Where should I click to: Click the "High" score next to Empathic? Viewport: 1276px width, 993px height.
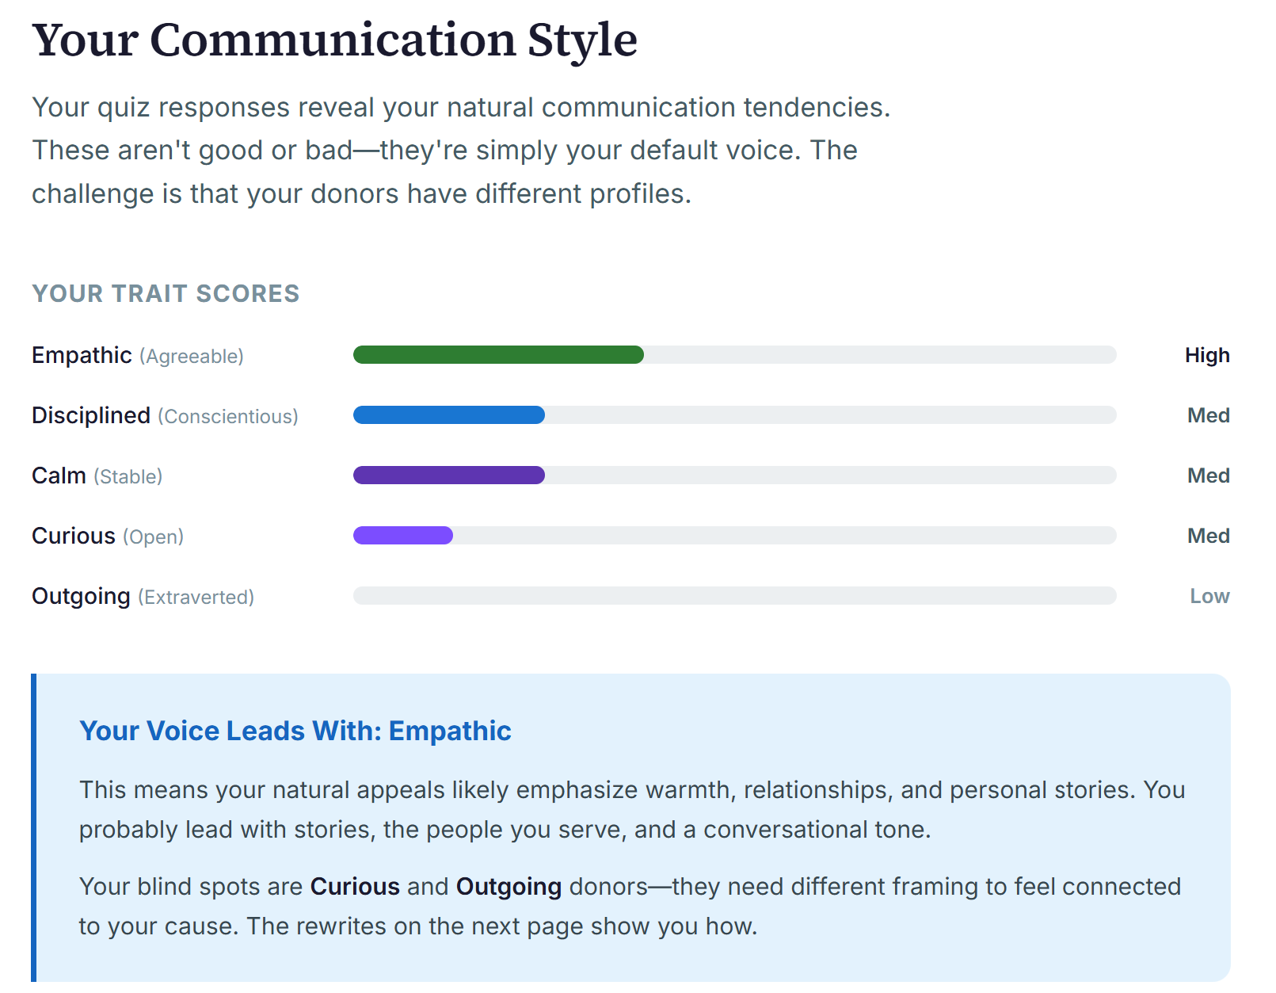click(x=1206, y=356)
